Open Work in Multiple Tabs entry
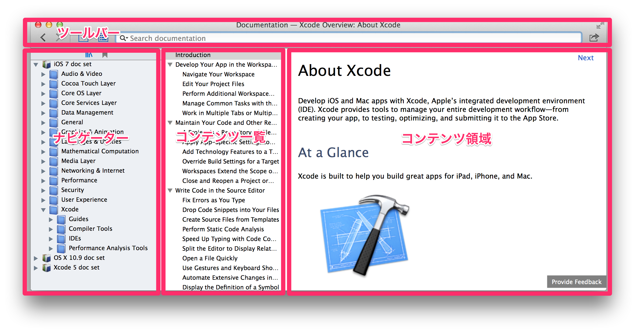The width and height of the screenshot is (637, 333). coord(230,113)
